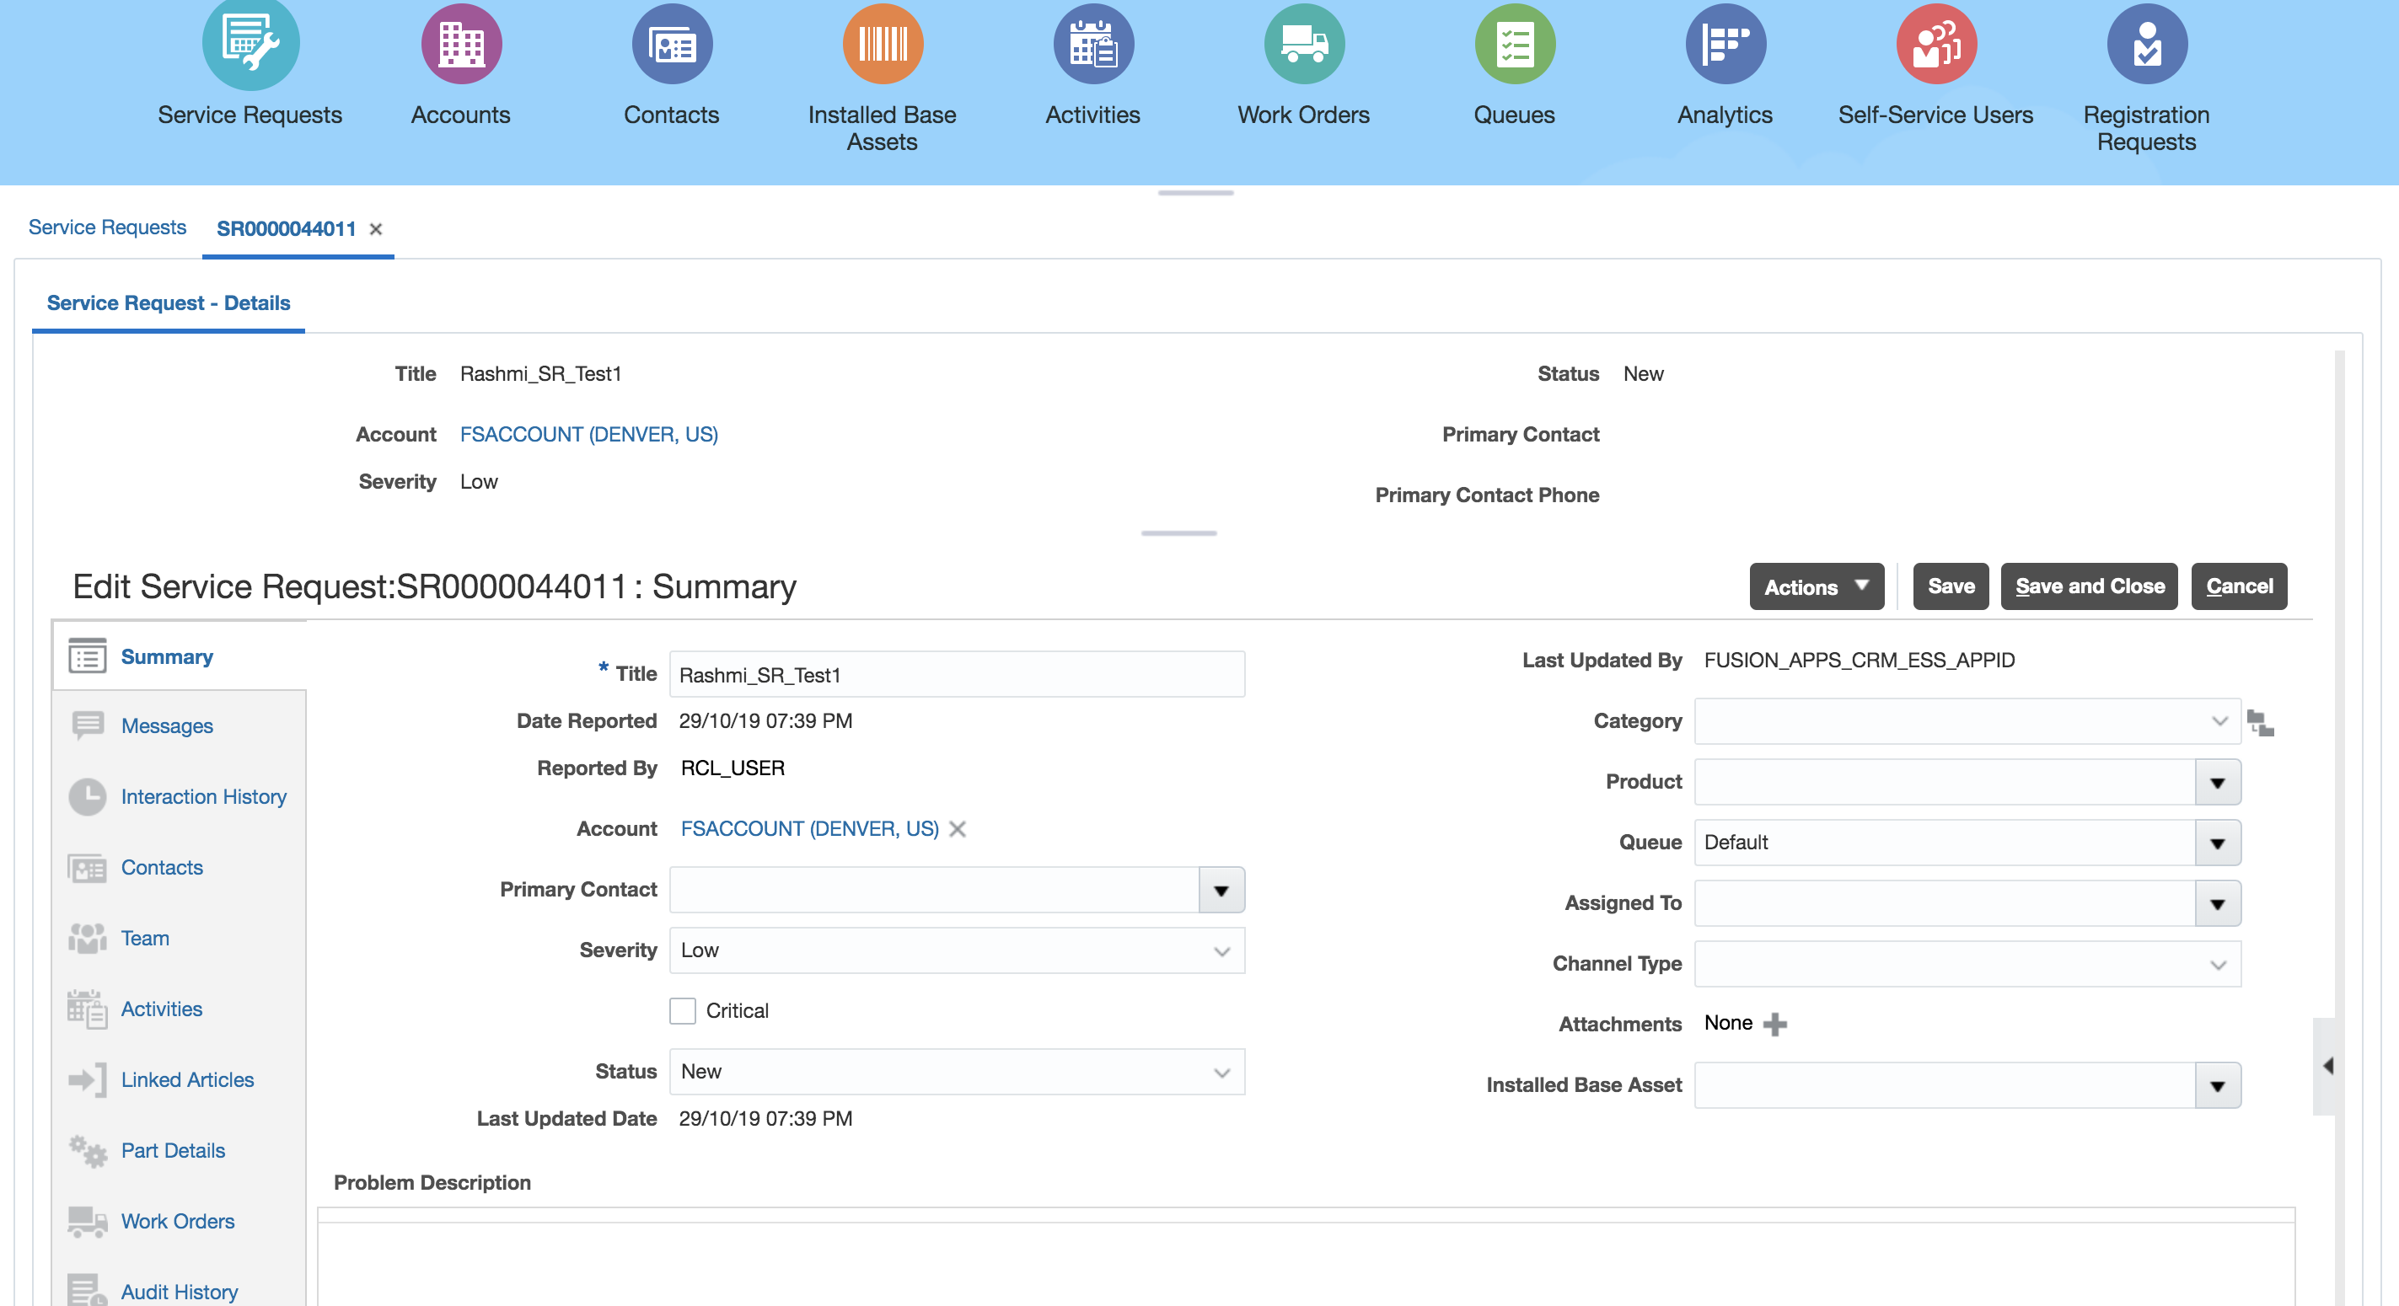Open the Work Orders truck icon
This screenshot has width=2399, height=1306.
(x=1303, y=45)
